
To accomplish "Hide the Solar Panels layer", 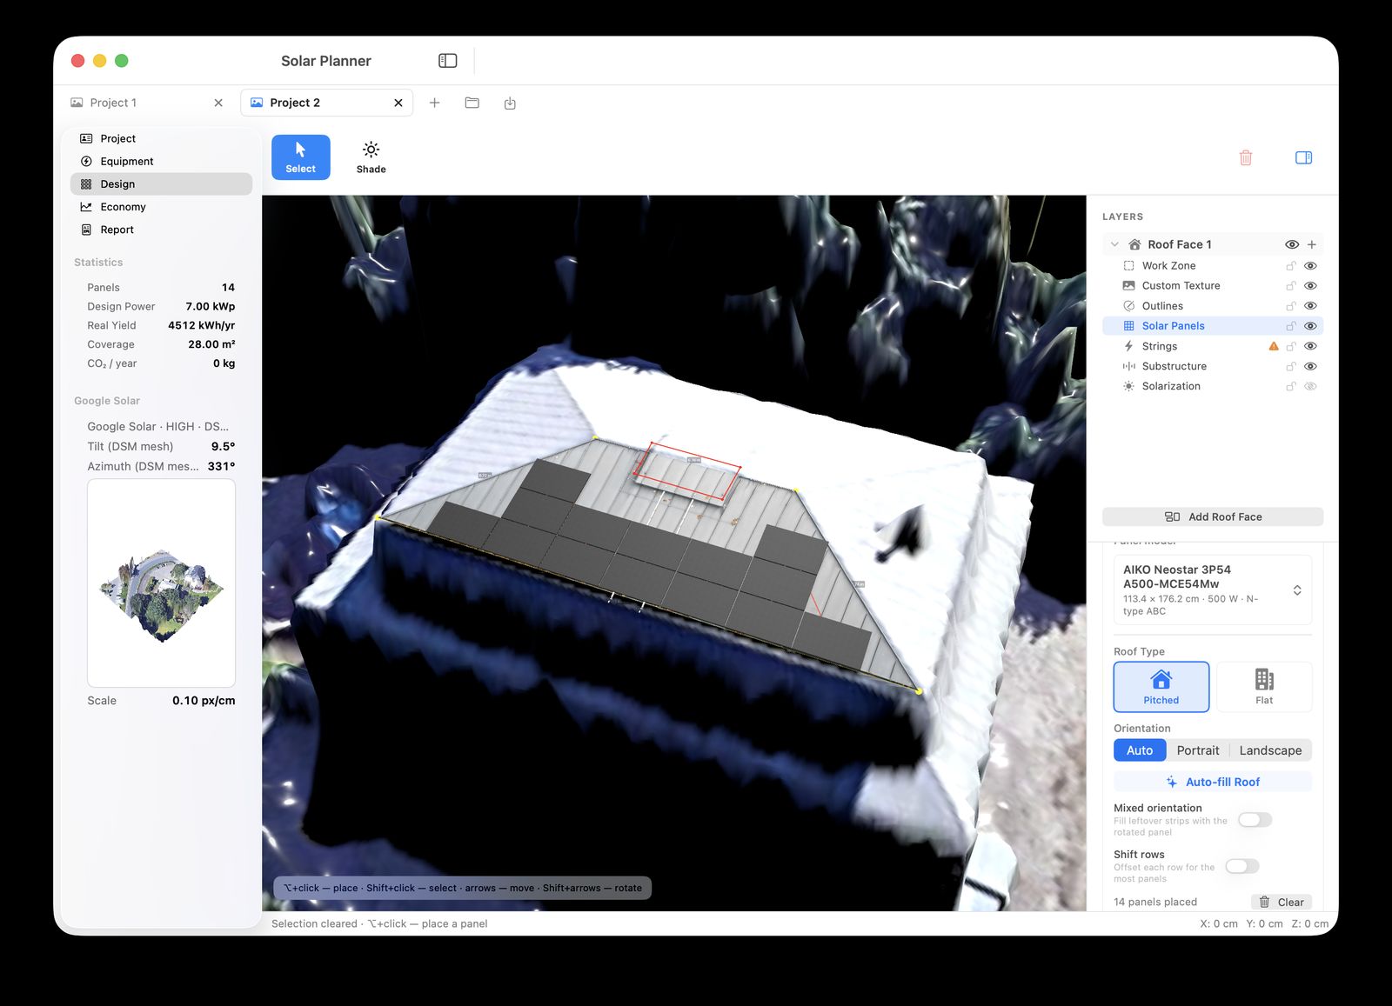I will [x=1310, y=326].
